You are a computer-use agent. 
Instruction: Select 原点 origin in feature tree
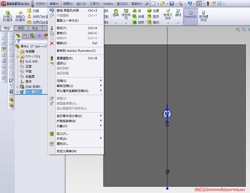[x=28, y=82]
